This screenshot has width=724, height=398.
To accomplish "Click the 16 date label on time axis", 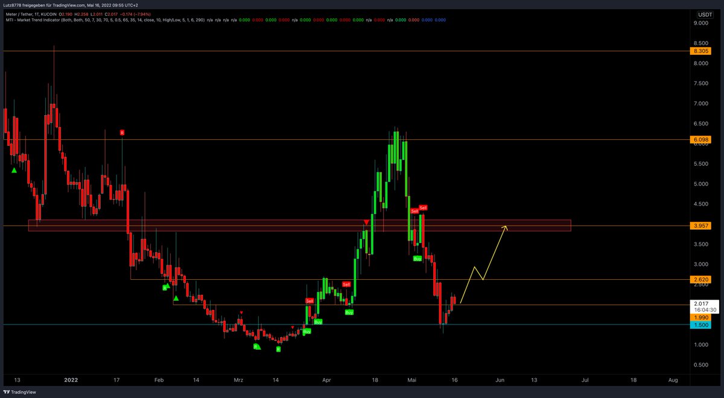I will [x=454, y=381].
